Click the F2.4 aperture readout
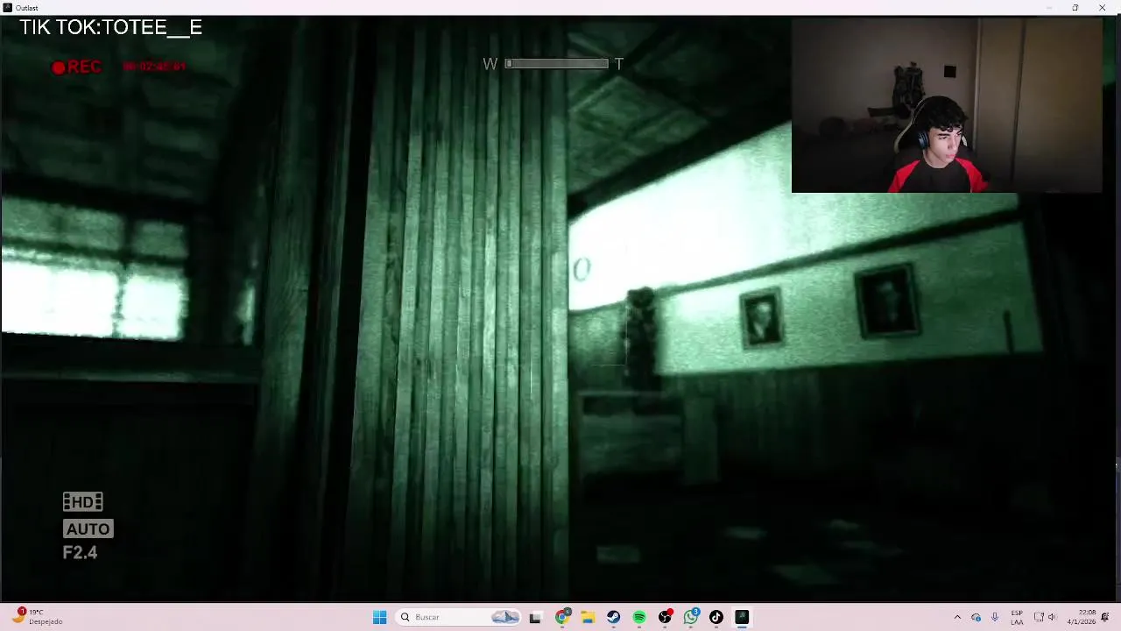The width and height of the screenshot is (1121, 631). [x=80, y=552]
